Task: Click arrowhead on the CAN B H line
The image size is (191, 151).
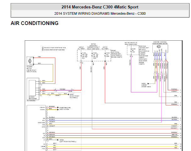Action: tap(58, 108)
